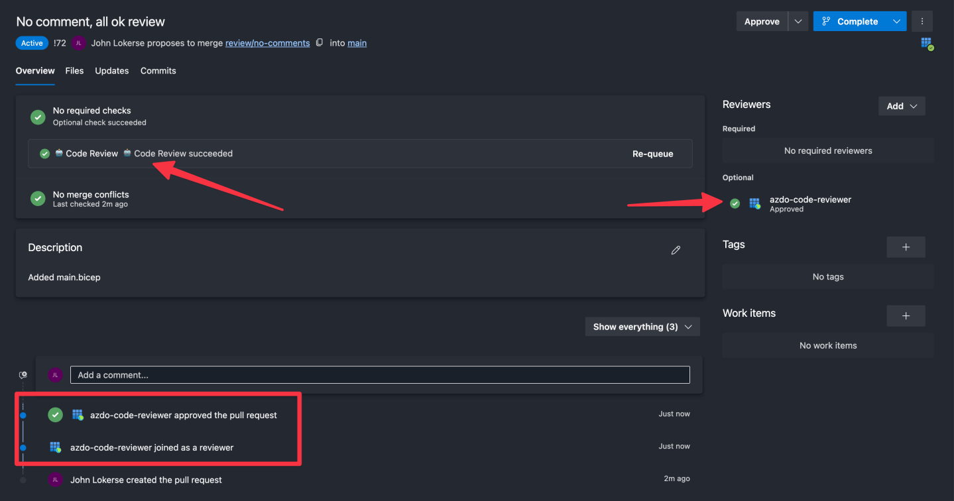Image resolution: width=954 pixels, height=501 pixels.
Task: Click John Lokerse's avatar in the PR header
Action: click(78, 42)
